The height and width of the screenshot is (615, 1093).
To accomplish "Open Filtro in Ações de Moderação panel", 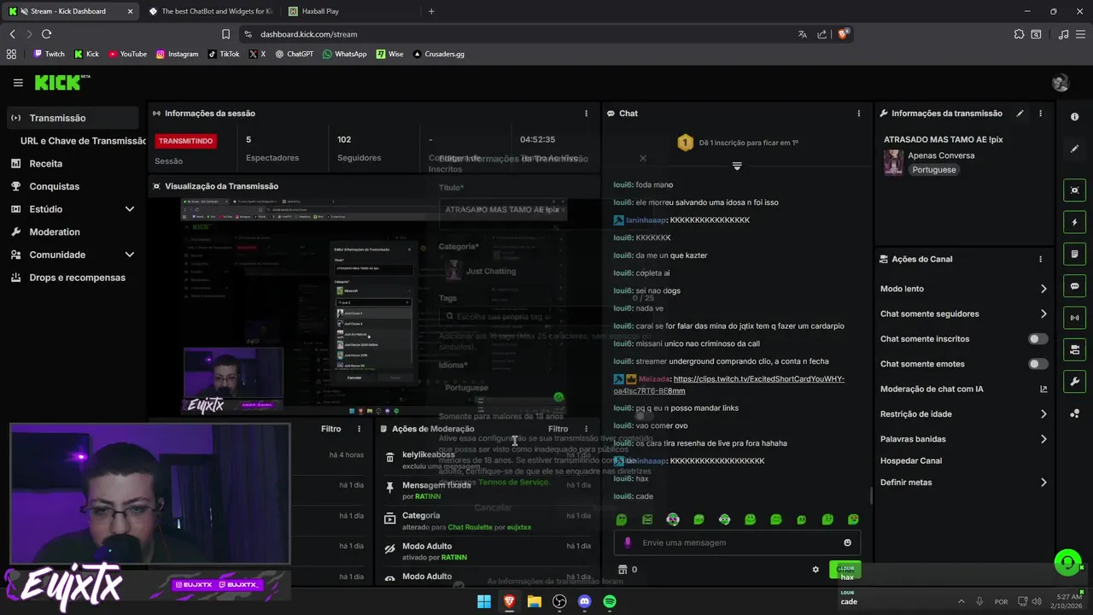I will click(x=558, y=429).
